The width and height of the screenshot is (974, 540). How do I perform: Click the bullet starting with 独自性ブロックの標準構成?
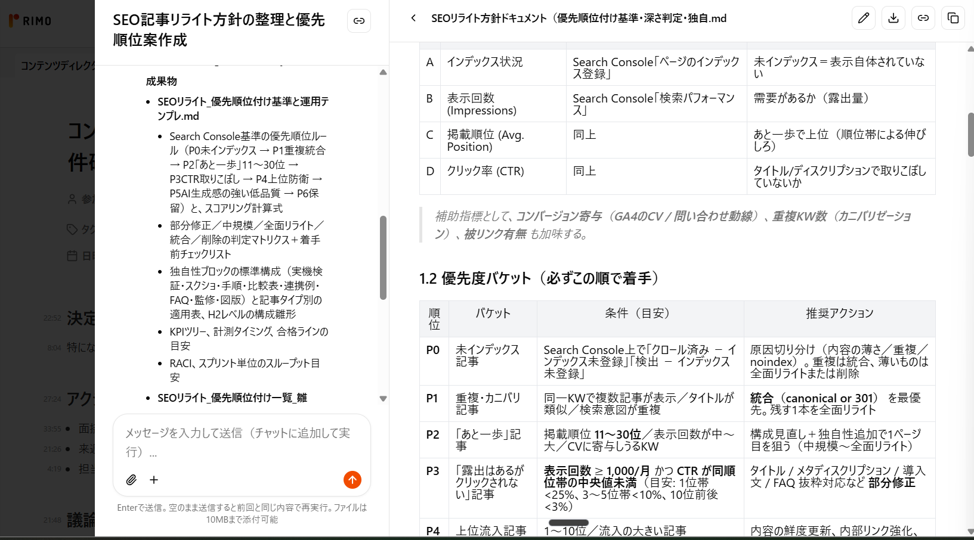[246, 293]
